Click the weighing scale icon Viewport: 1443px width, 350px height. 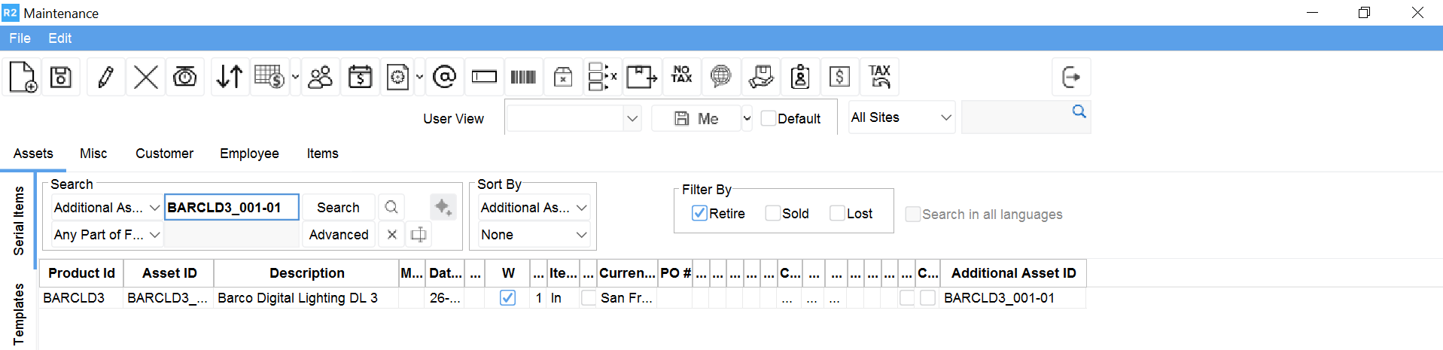(x=184, y=77)
